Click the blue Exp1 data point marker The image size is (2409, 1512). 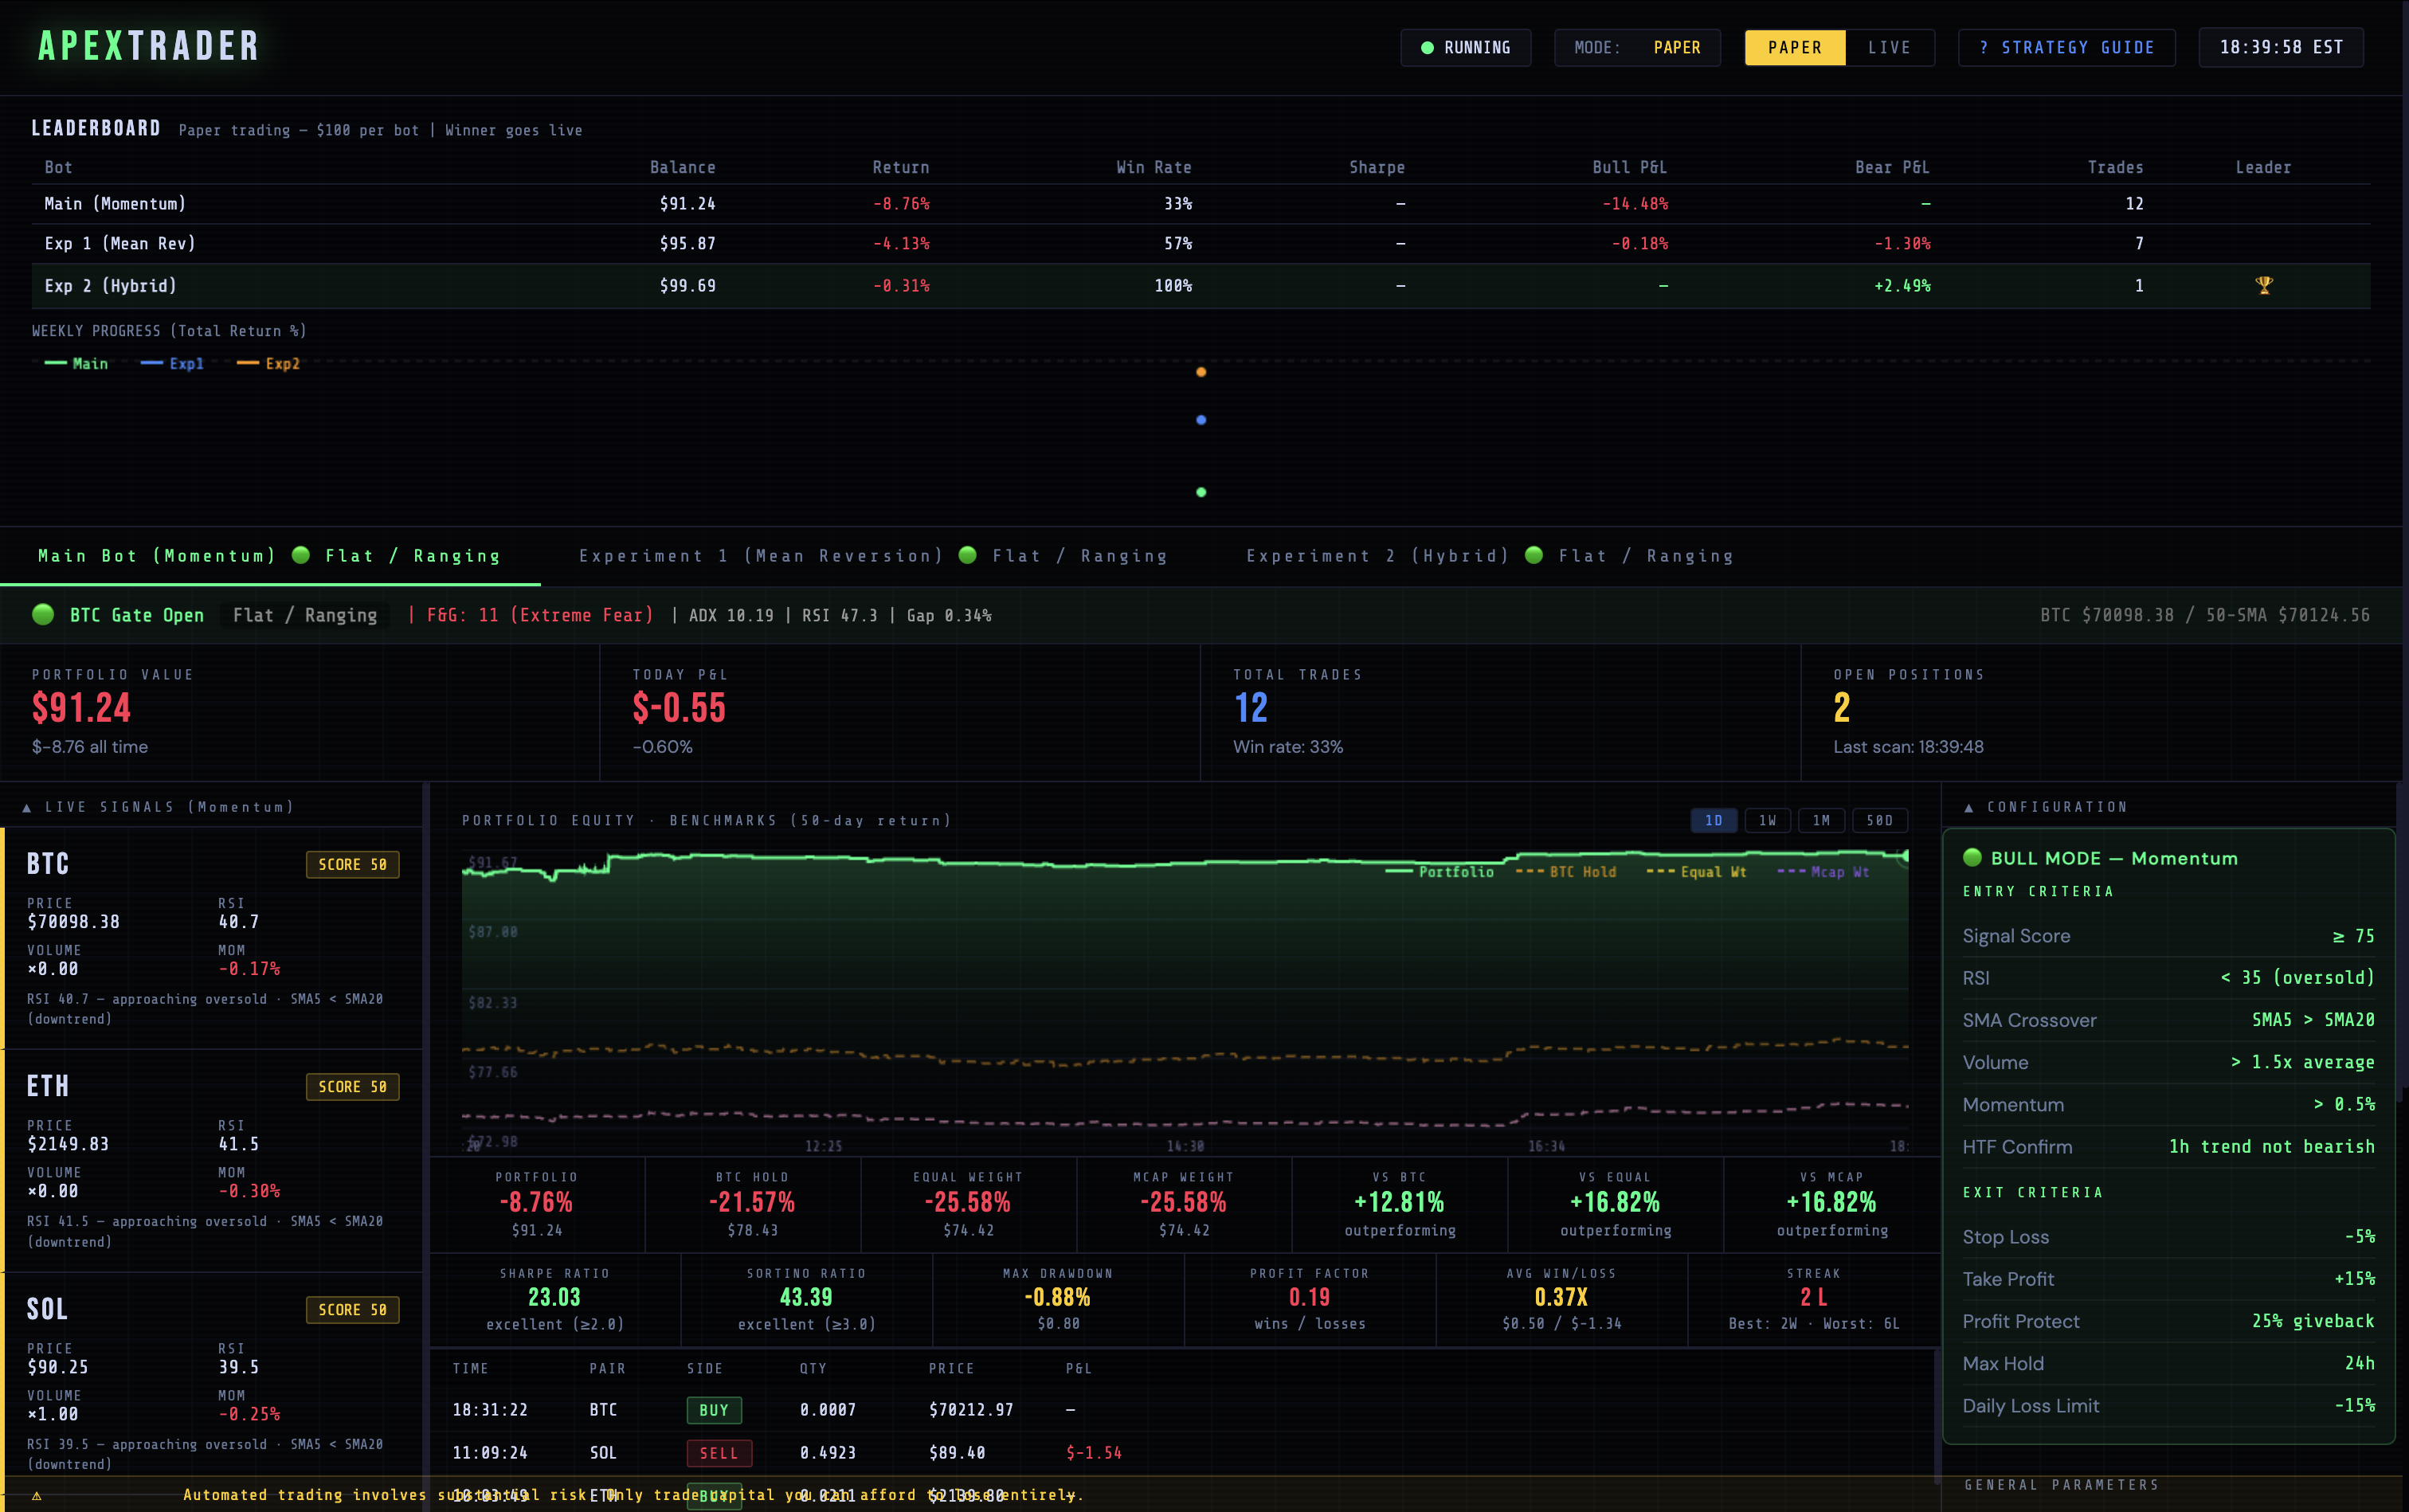1201,420
